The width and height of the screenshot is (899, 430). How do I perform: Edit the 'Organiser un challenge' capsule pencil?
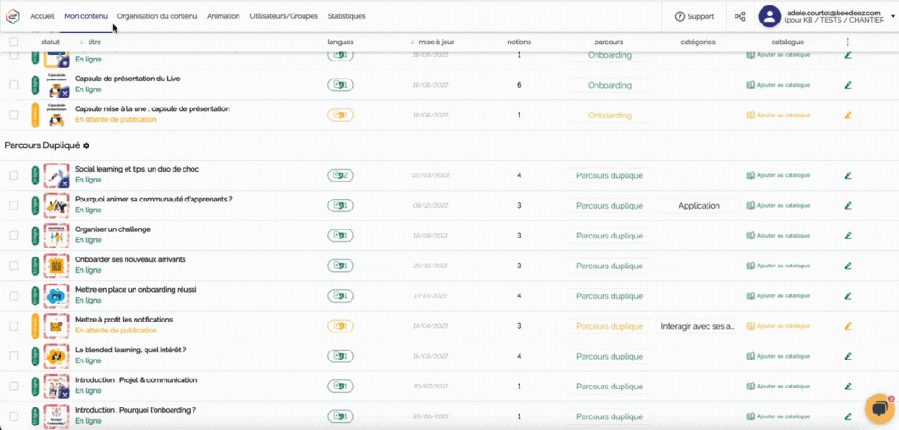(847, 236)
